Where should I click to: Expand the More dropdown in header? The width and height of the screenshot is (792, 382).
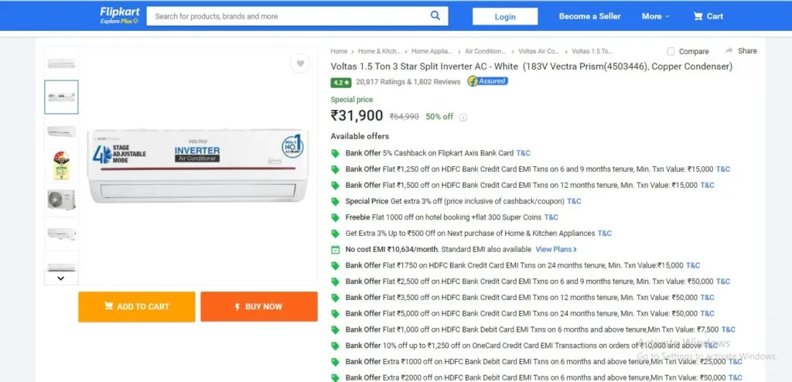pos(655,16)
